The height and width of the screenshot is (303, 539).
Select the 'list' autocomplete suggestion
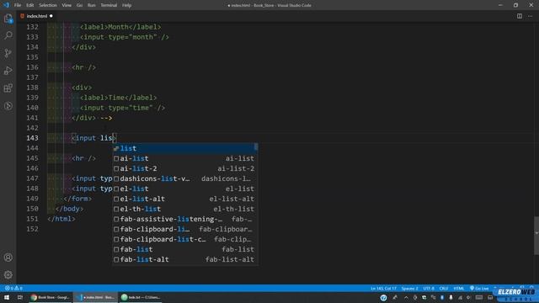coord(185,148)
